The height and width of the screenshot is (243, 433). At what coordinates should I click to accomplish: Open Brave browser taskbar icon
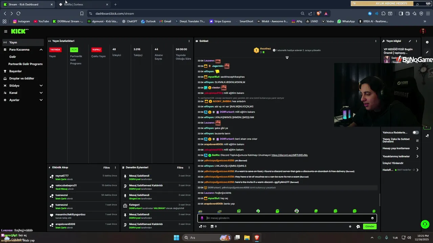pyautogui.click(x=257, y=238)
